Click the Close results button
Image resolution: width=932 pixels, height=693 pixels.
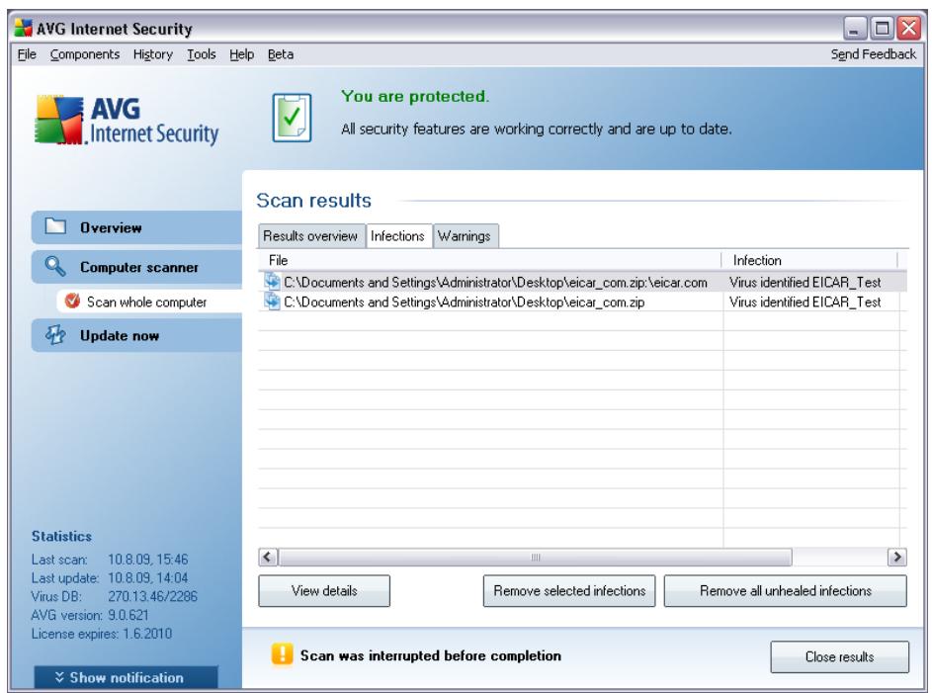pyautogui.click(x=839, y=656)
